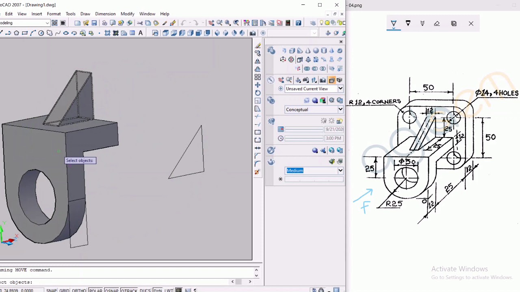The width and height of the screenshot is (520, 292).
Task: Pick the Rotate tool in Modify toolbar
Action: click(x=258, y=93)
